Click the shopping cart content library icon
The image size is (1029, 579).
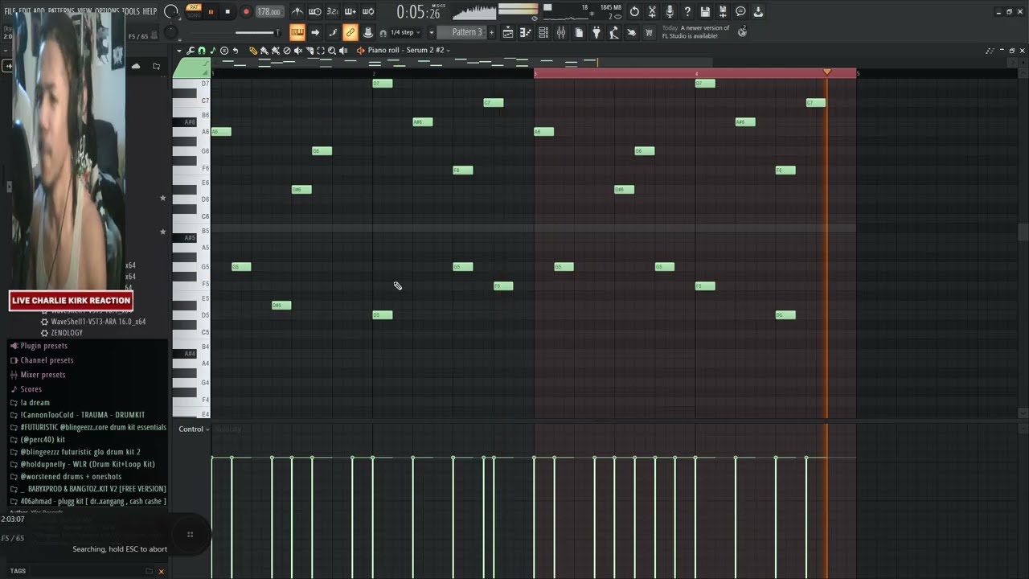[x=649, y=32]
